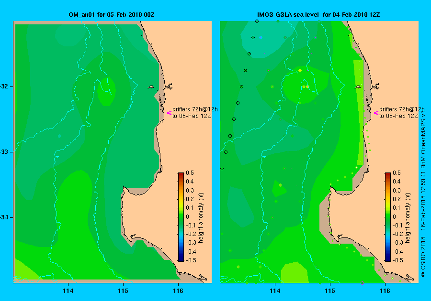Click the 114 longitude label under right map

coord(275,291)
